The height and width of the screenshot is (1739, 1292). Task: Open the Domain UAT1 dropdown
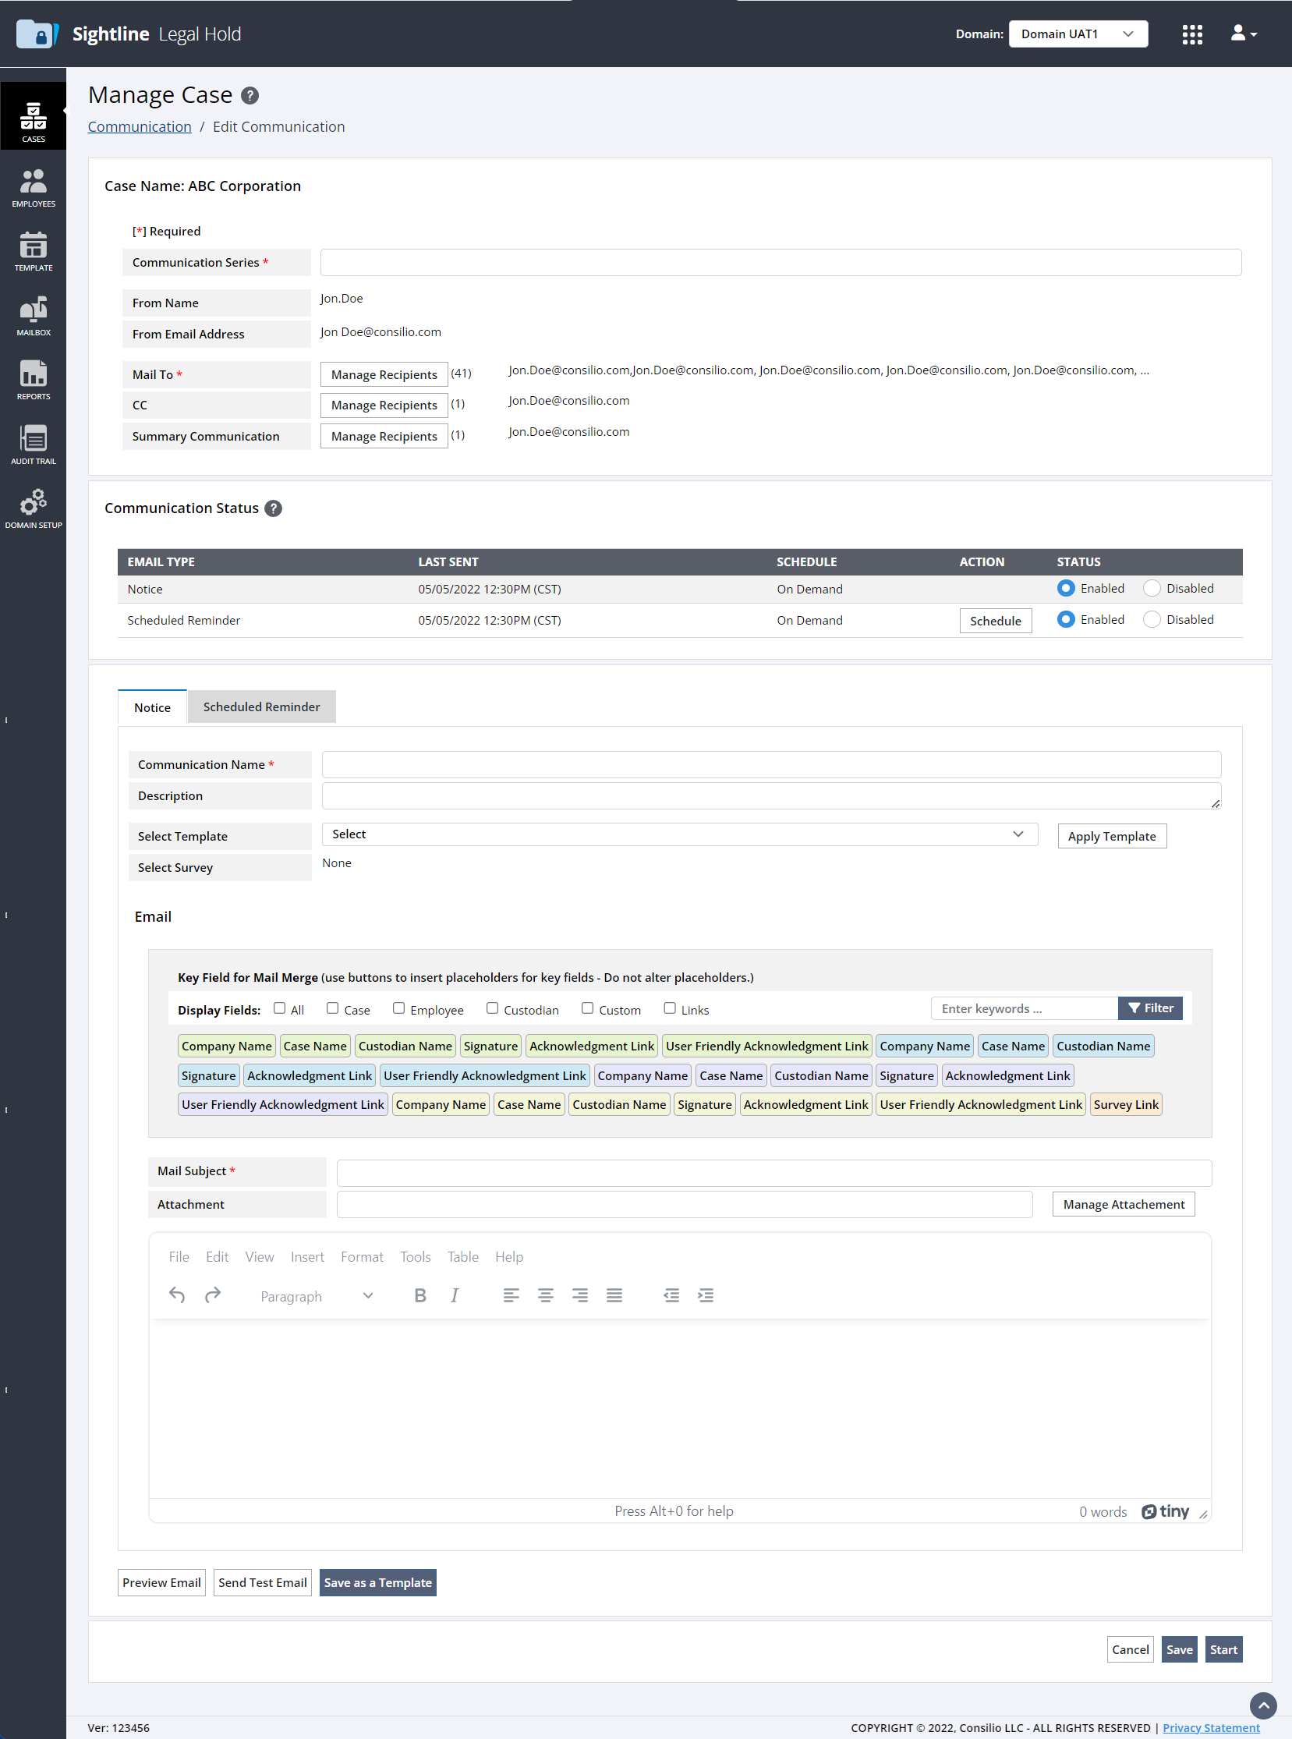click(x=1078, y=34)
